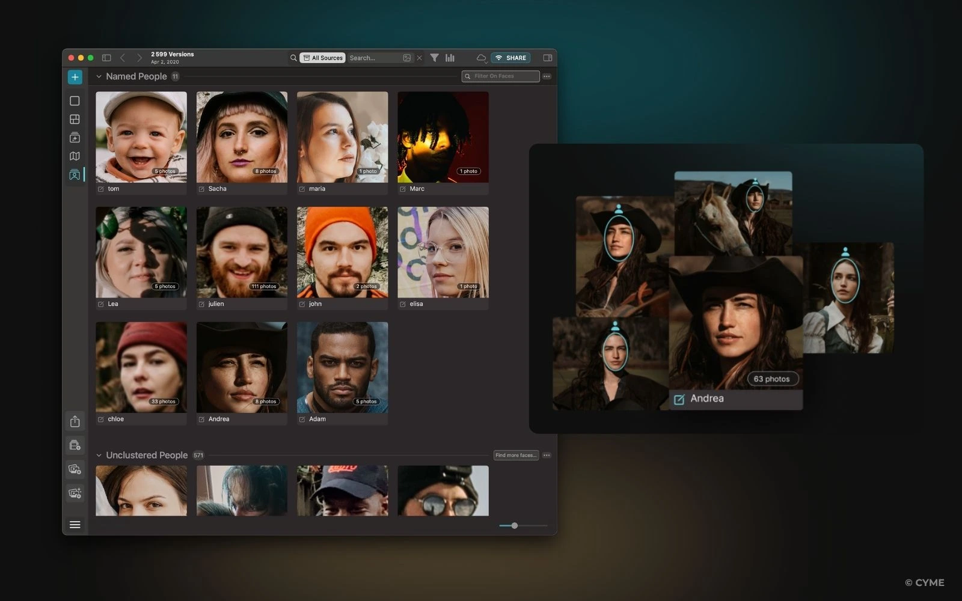Click the Named People count badge 11
This screenshot has width=962, height=601.
[x=175, y=76]
